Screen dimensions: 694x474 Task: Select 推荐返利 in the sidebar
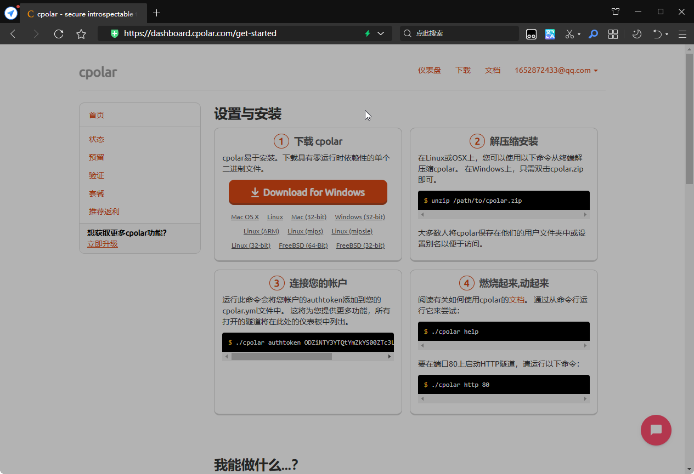click(104, 212)
